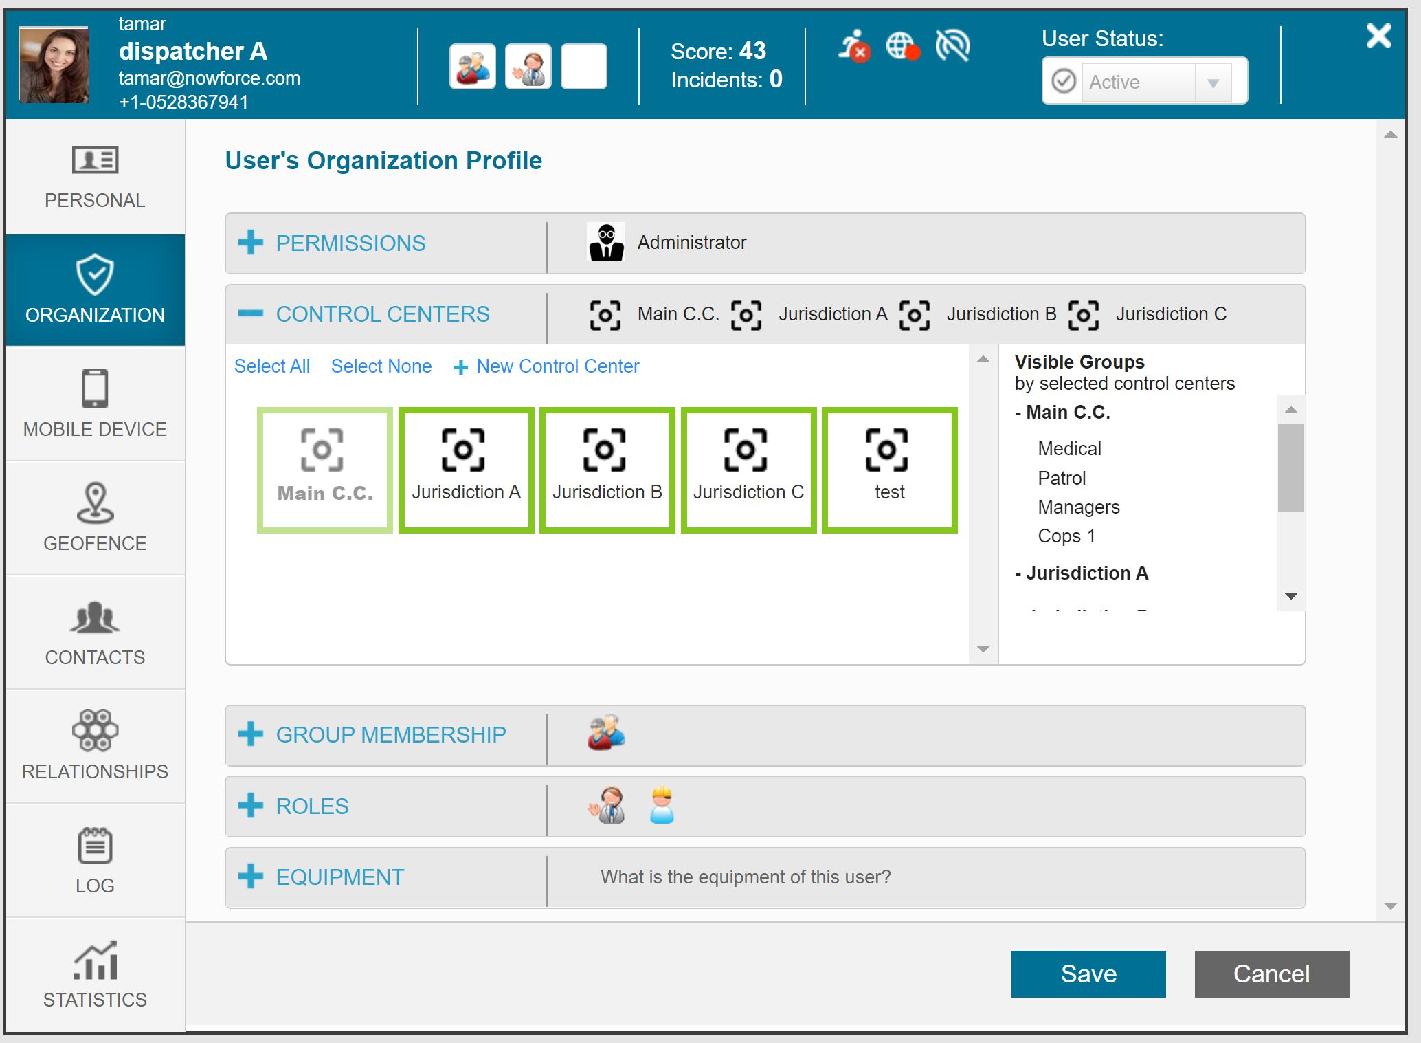Switch to the STATISTICS sidebar tab
The image size is (1421, 1043).
[x=95, y=974]
